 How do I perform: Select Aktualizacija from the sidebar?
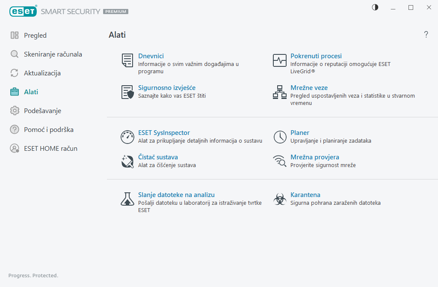click(42, 73)
